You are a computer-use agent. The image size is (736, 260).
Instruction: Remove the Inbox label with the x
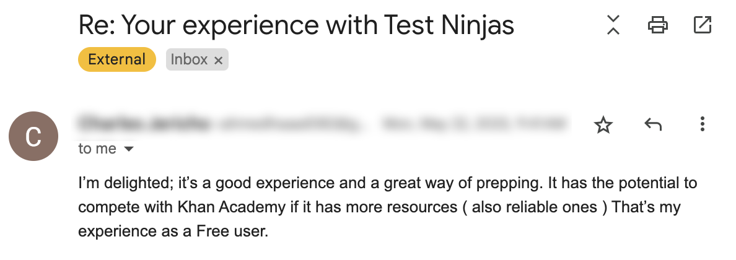pyautogui.click(x=218, y=60)
